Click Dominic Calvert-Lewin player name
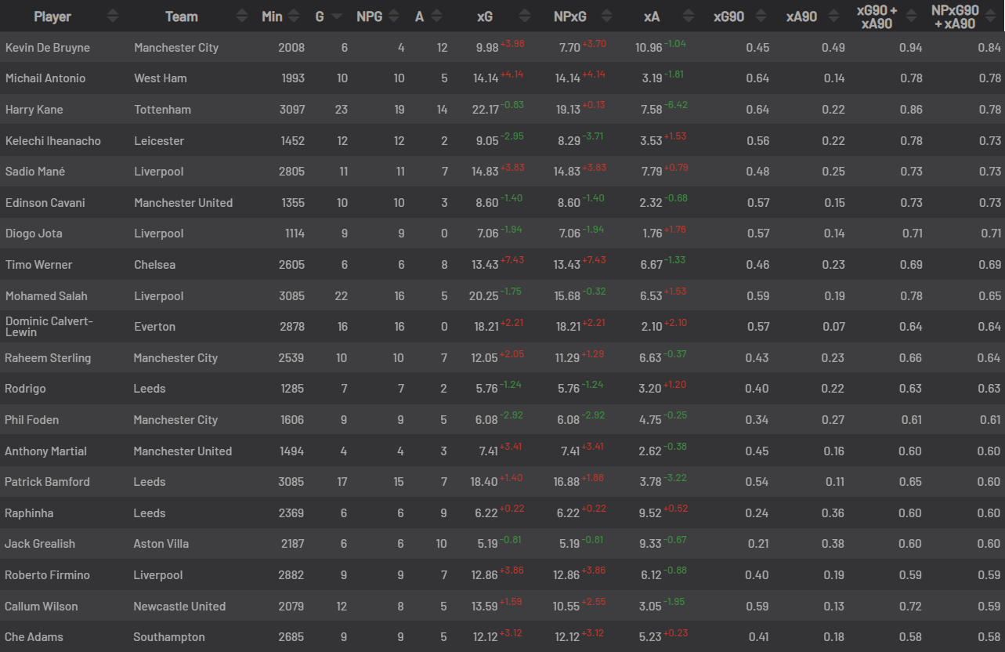 point(49,327)
